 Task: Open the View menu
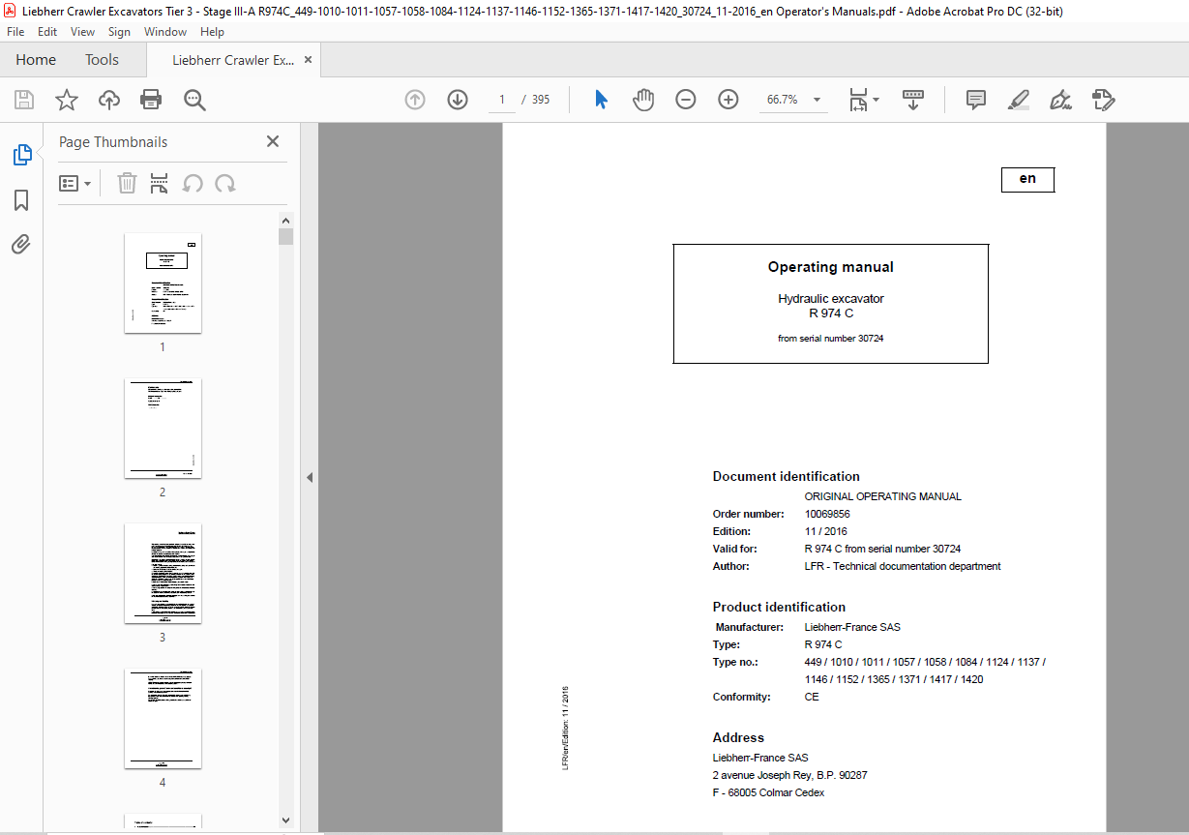click(82, 32)
